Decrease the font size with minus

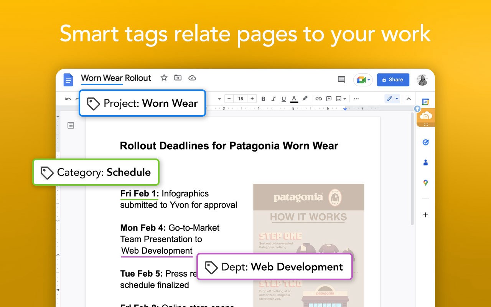229,99
